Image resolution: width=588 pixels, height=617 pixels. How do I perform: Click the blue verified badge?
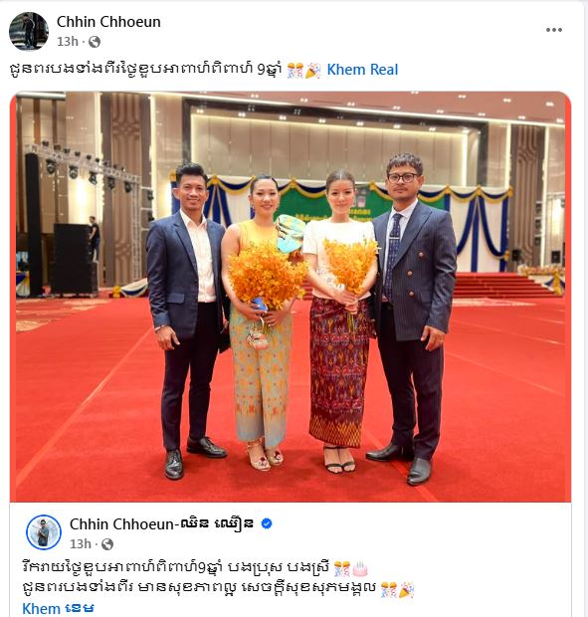(x=267, y=523)
